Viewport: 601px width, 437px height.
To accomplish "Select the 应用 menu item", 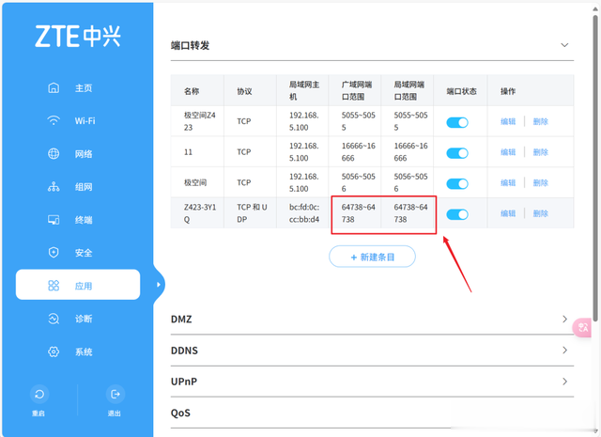I will click(78, 285).
